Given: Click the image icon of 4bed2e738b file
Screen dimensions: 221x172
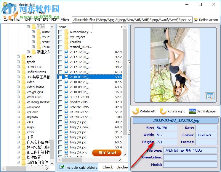Looking at the screenshot, I should click(66, 102).
